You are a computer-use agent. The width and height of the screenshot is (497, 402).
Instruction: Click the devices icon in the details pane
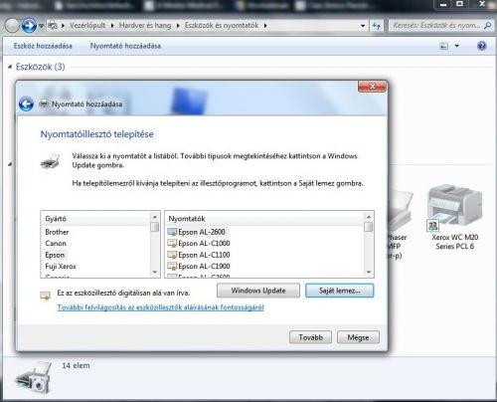click(x=33, y=377)
